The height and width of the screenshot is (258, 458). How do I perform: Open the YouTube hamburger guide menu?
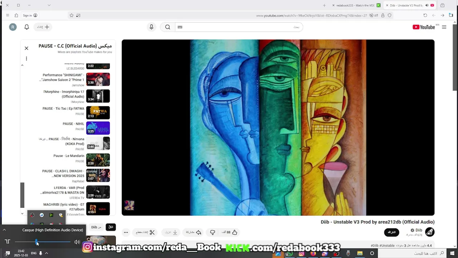(x=444, y=27)
